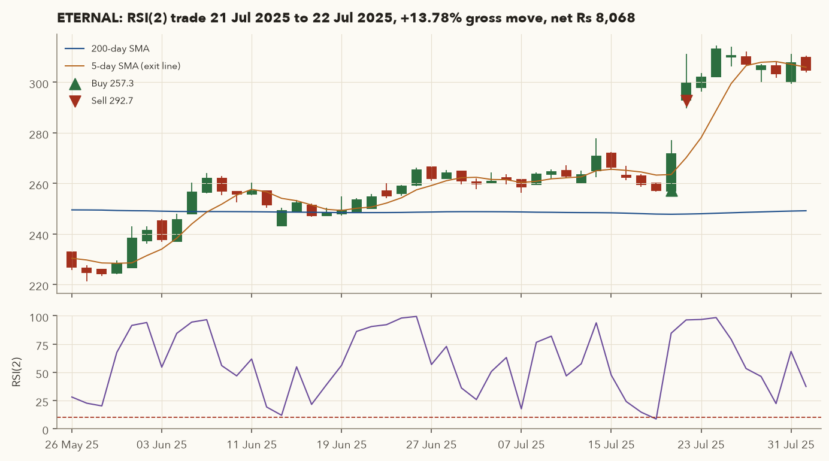The height and width of the screenshot is (461, 829).
Task: Click the 23 Jul 25 date axis label
Action: pos(701,445)
